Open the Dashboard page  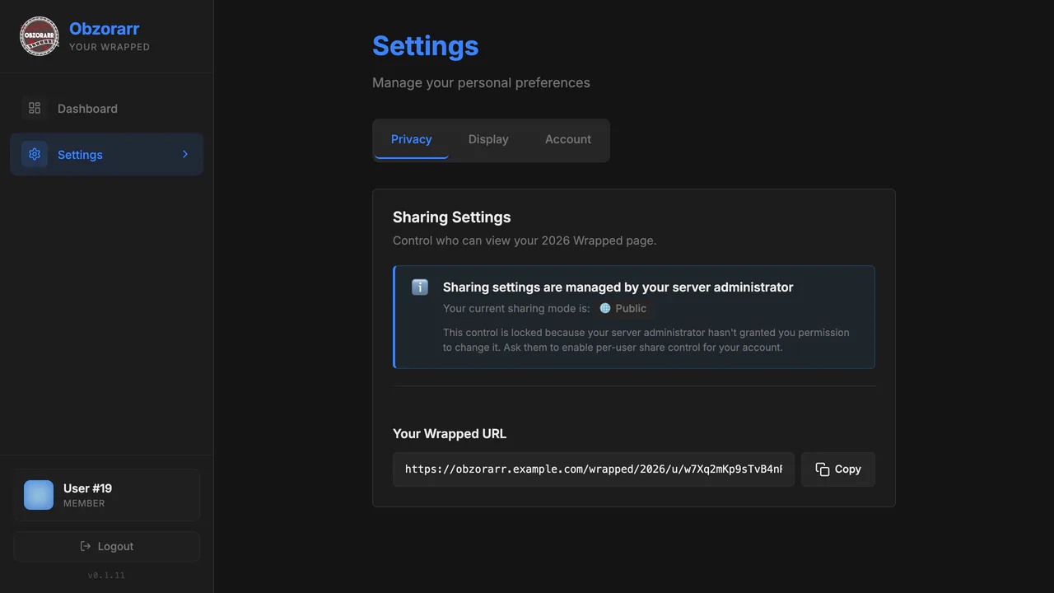tap(106, 108)
